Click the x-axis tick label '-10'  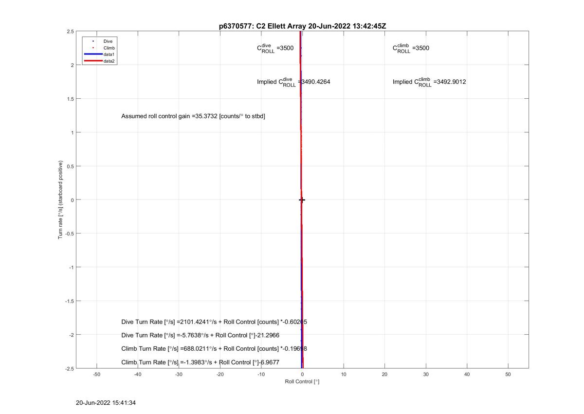261,375
